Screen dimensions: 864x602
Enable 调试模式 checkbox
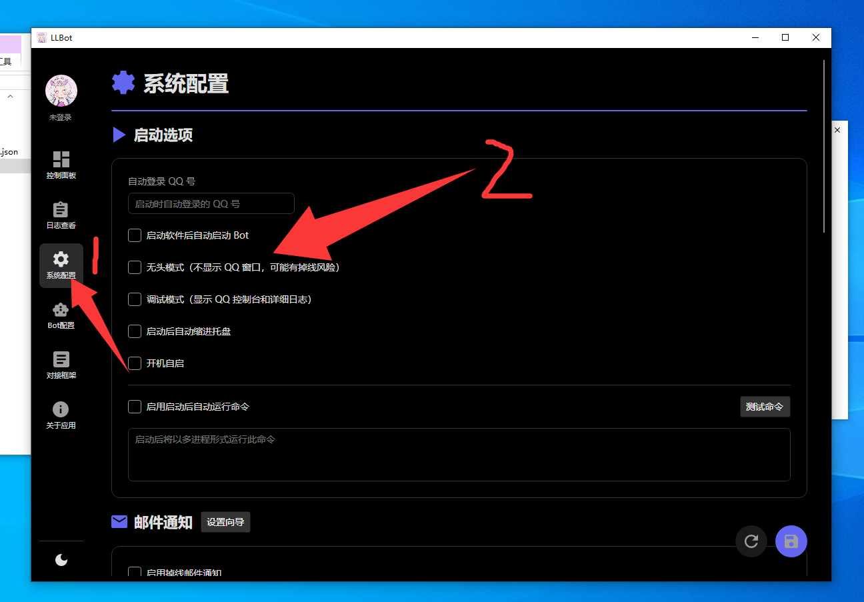click(135, 299)
